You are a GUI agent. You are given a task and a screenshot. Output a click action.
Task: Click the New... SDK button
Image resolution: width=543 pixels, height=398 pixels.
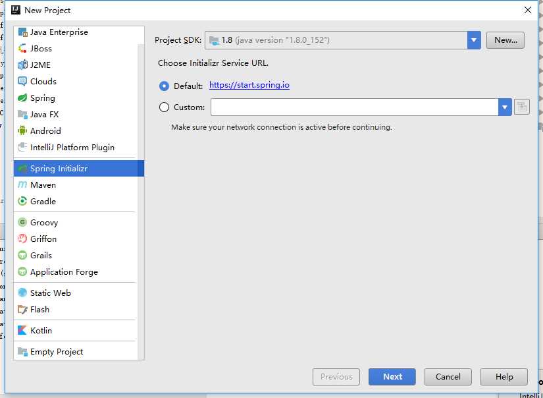point(505,40)
